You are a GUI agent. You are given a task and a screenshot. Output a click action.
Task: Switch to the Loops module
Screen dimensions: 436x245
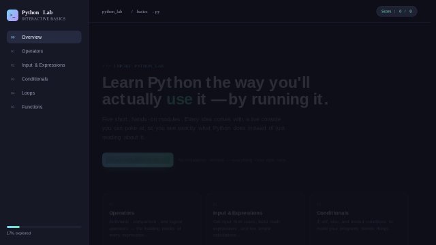coord(44,93)
